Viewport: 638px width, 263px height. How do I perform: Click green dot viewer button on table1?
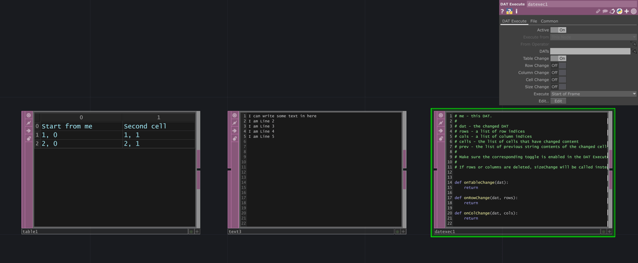pyautogui.click(x=191, y=231)
